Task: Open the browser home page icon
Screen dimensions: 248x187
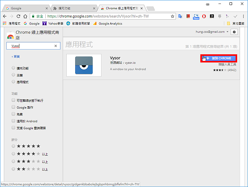Action: coord(25,16)
